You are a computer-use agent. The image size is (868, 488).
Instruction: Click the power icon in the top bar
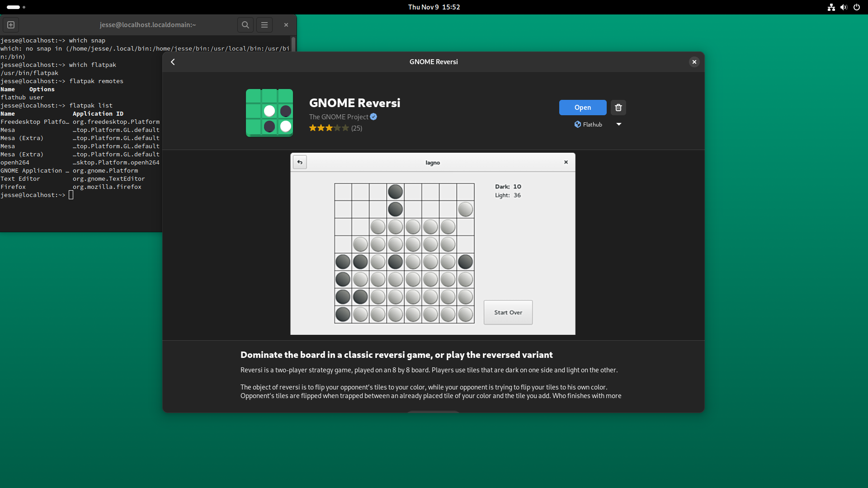pos(857,7)
